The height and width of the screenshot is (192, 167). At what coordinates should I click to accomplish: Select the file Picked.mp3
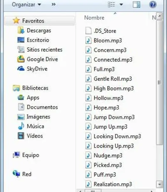(x=108, y=165)
